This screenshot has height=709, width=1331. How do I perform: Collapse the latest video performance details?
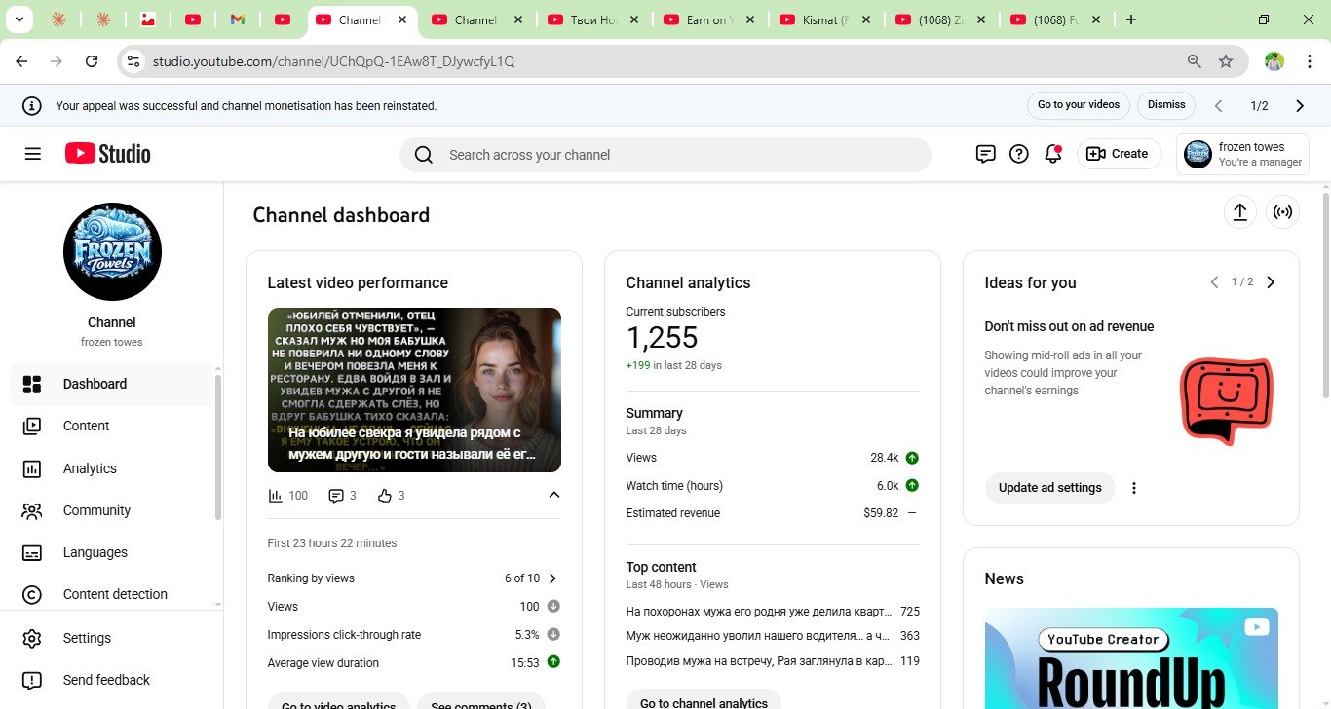tap(553, 495)
